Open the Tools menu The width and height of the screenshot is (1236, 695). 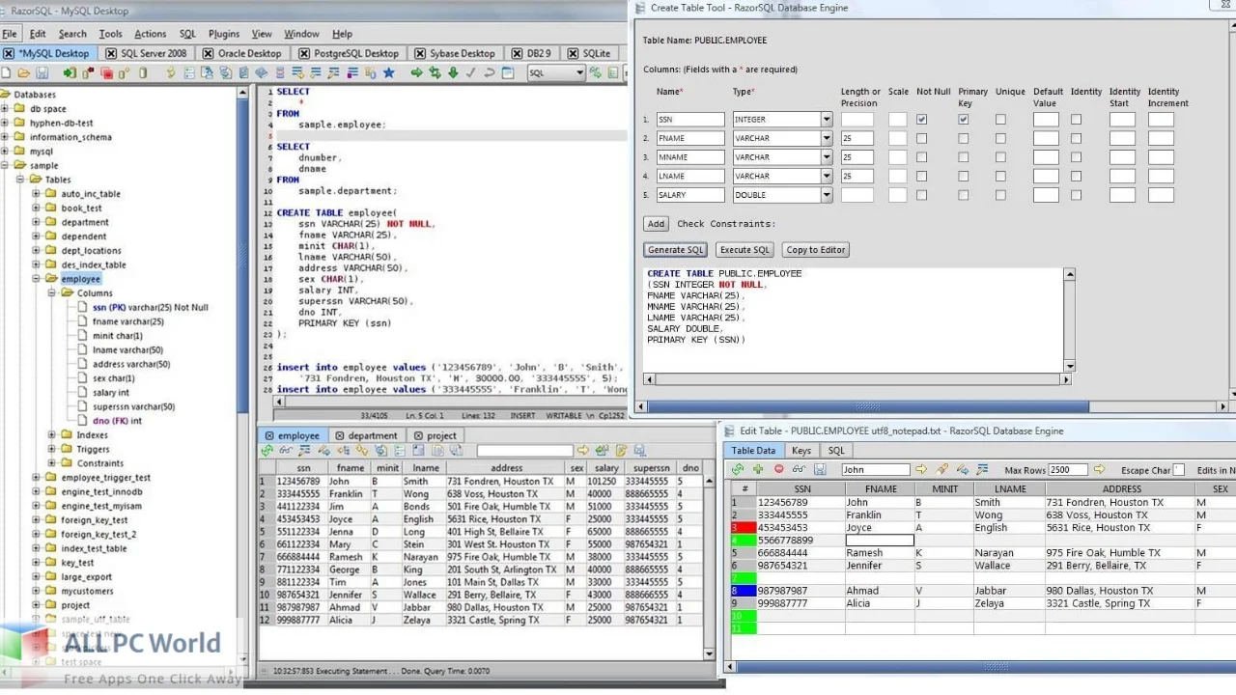point(111,34)
